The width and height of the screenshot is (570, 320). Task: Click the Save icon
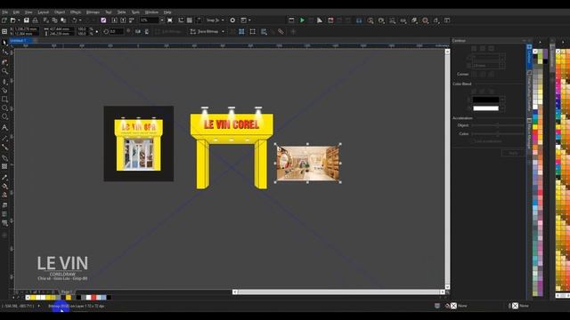(26, 20)
